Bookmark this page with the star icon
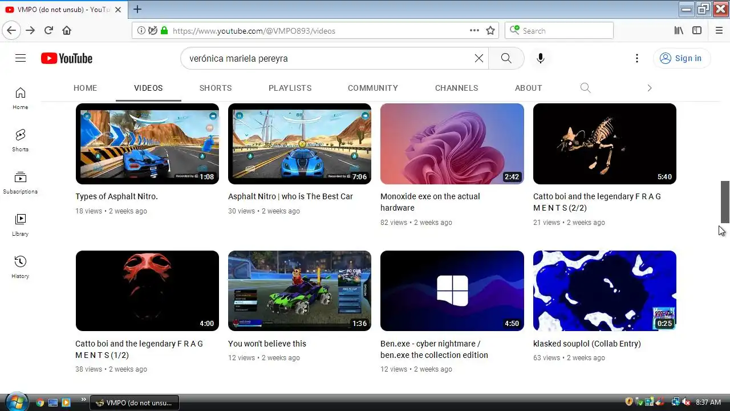The height and width of the screenshot is (411, 730). (490, 30)
